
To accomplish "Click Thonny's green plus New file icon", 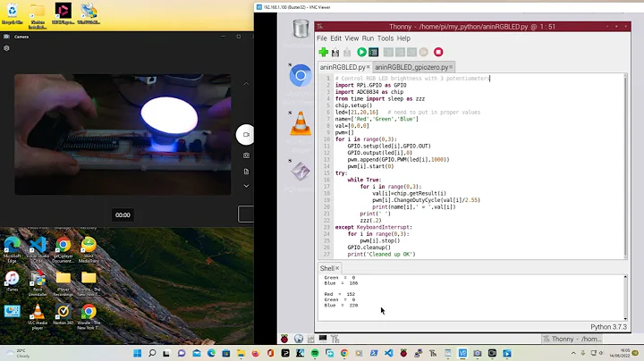I will [x=323, y=52].
